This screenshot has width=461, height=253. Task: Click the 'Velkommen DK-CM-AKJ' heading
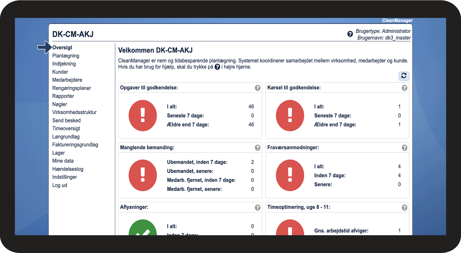pyautogui.click(x=155, y=50)
